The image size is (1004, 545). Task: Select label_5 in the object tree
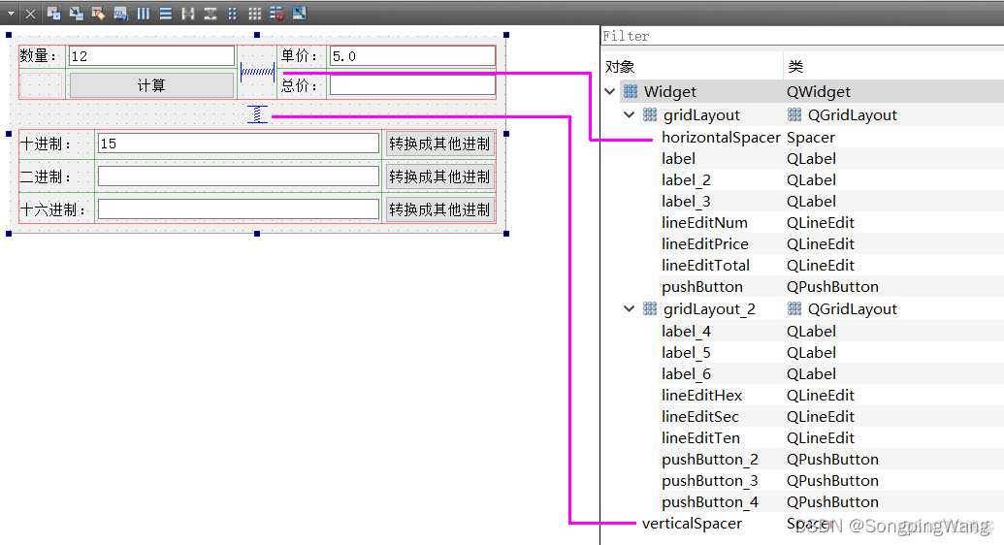point(686,352)
